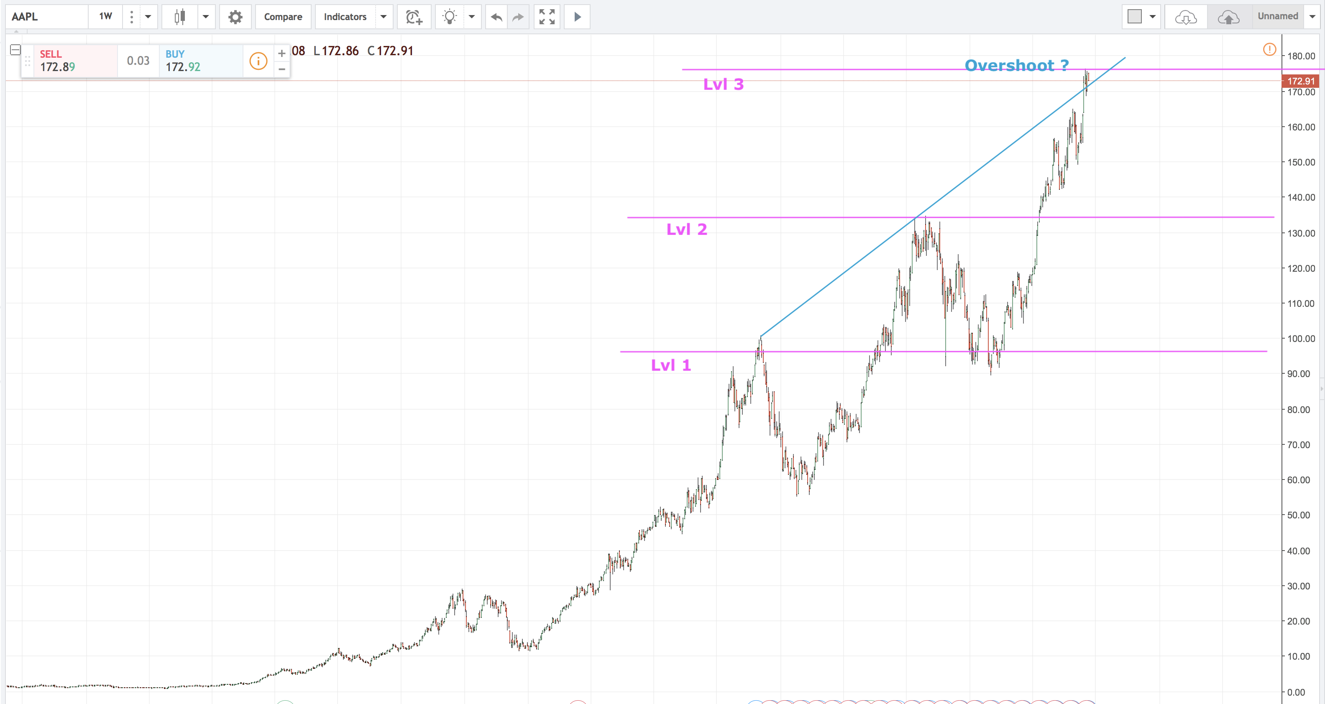Decrease quantity with the minus button
The width and height of the screenshot is (1325, 704).
[x=282, y=69]
